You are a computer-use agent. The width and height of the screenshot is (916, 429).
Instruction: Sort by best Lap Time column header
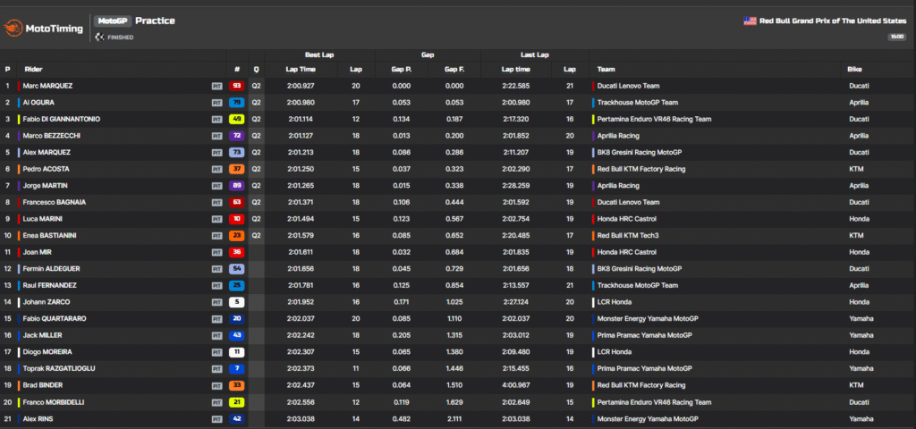click(301, 69)
